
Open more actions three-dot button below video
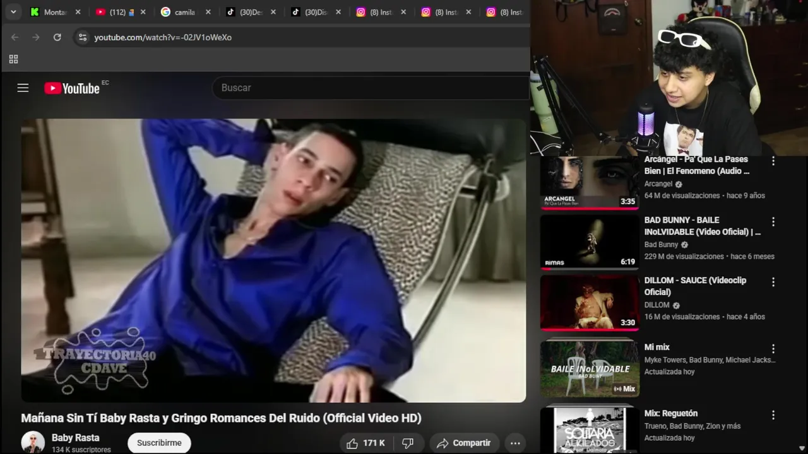pyautogui.click(x=515, y=443)
